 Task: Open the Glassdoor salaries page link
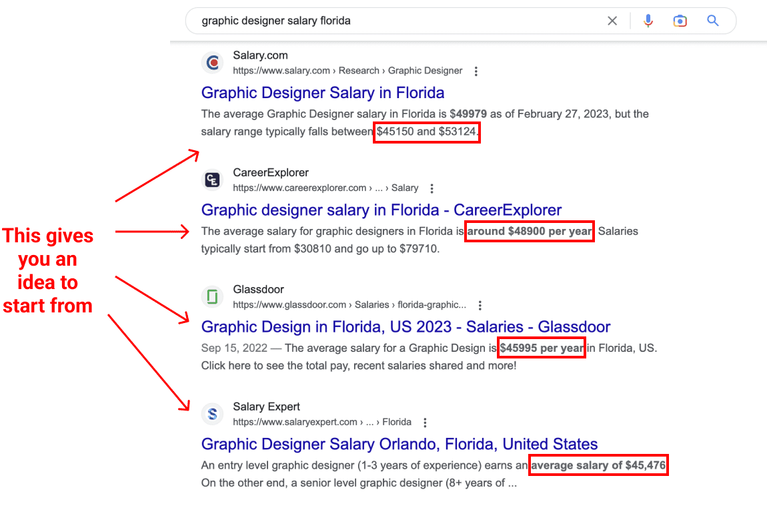406,326
